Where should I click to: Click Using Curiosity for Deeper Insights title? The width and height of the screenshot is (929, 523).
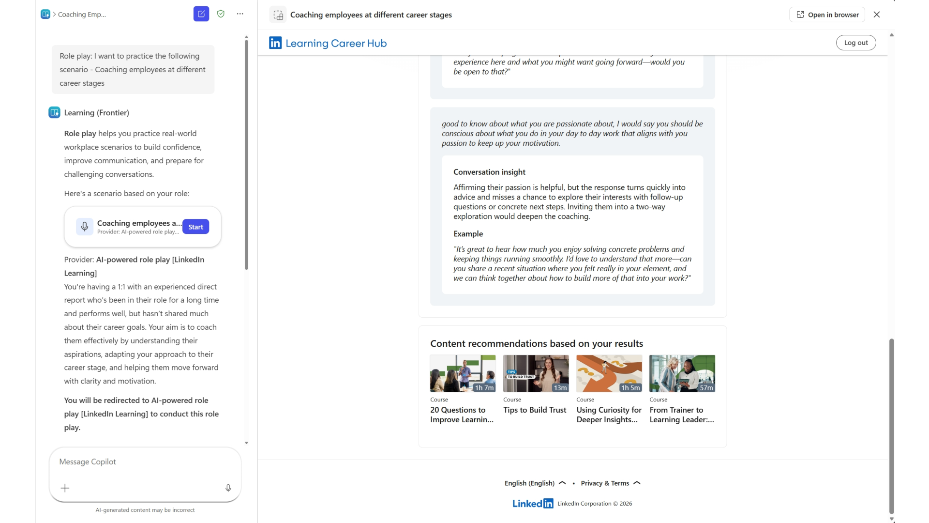click(x=609, y=415)
